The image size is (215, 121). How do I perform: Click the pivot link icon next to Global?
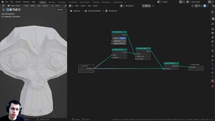pyautogui.click(x=66, y=6)
